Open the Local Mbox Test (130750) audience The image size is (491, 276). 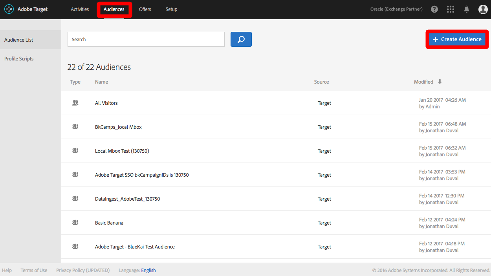pyautogui.click(x=122, y=151)
